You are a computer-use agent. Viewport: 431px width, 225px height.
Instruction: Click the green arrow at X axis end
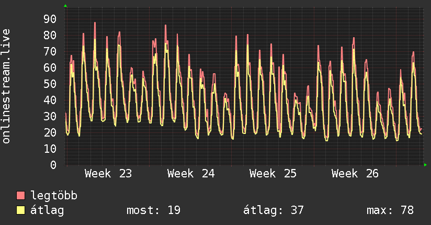click(x=425, y=165)
